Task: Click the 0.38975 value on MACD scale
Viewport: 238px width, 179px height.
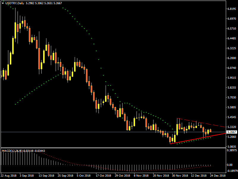Action: (231, 150)
